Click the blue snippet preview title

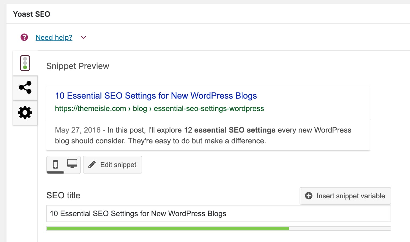[156, 96]
